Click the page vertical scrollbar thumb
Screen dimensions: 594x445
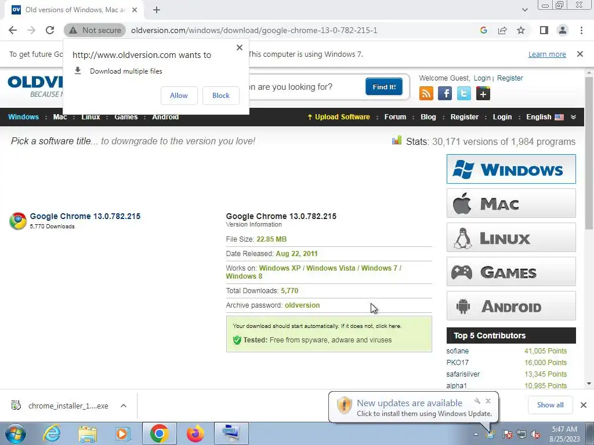pos(589,153)
